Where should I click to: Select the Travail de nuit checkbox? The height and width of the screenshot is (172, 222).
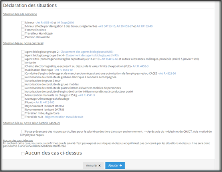[x=23, y=117]
